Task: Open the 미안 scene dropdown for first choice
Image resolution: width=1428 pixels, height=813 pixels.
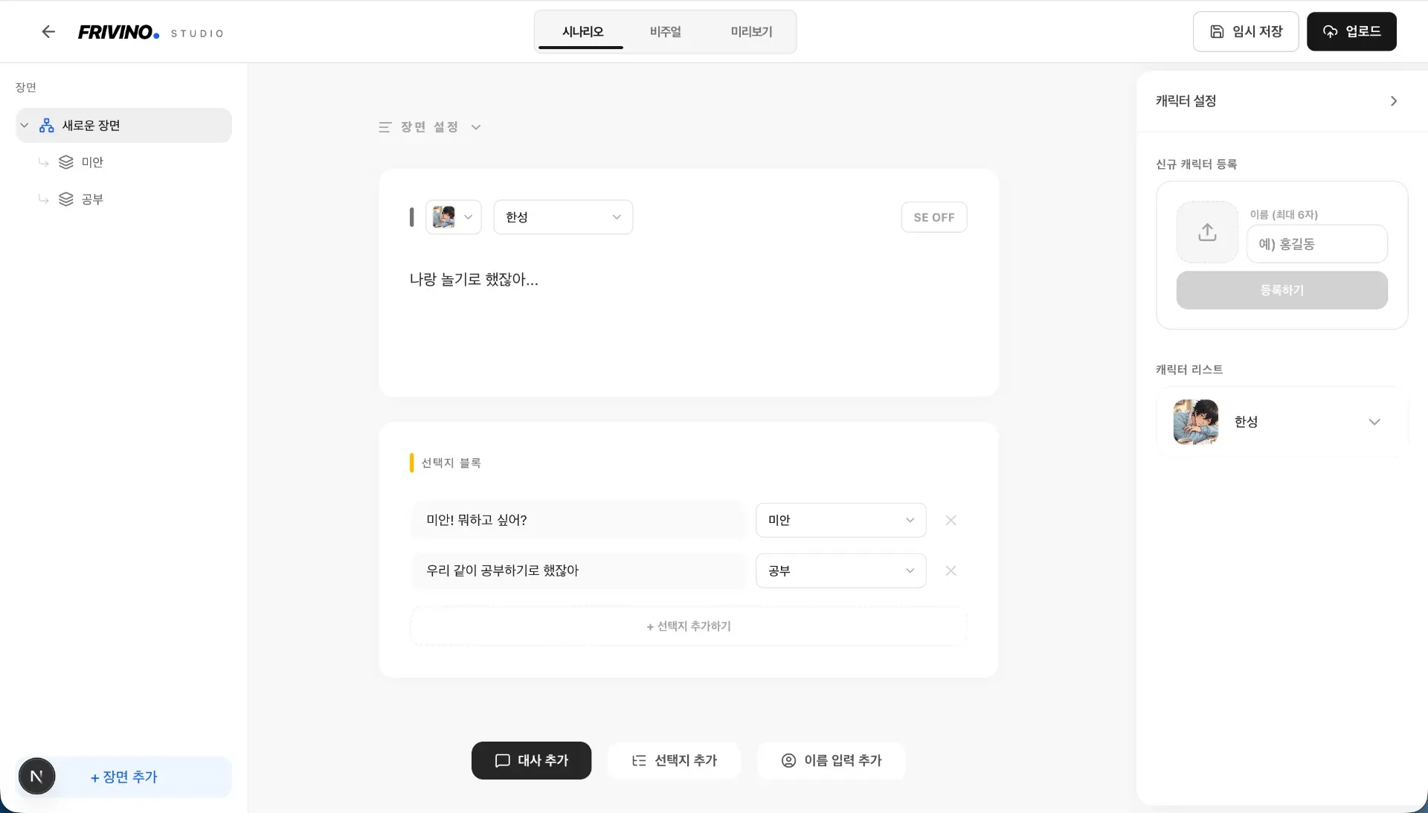Action: click(x=840, y=520)
